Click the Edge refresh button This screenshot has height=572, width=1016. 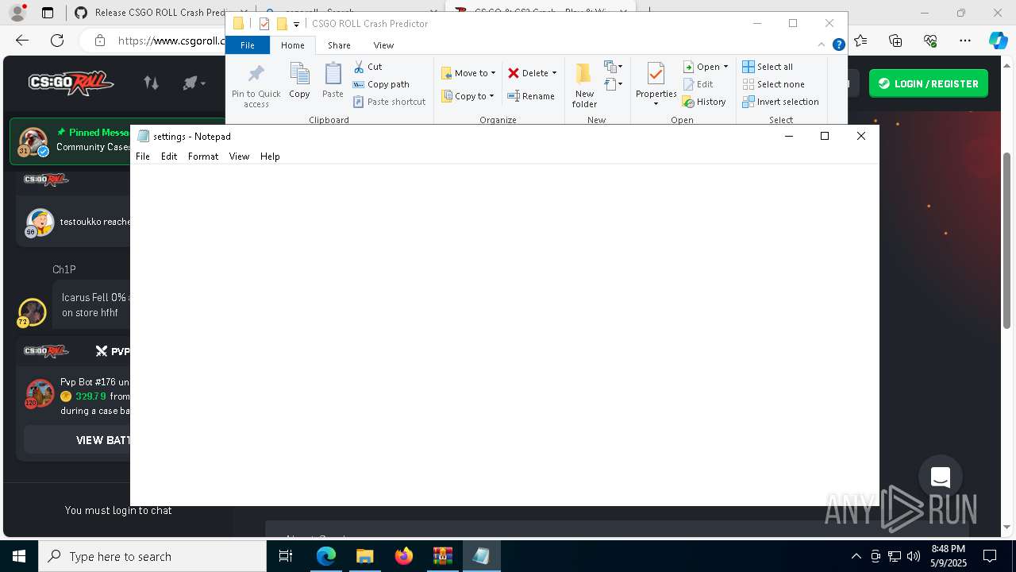pos(57,41)
